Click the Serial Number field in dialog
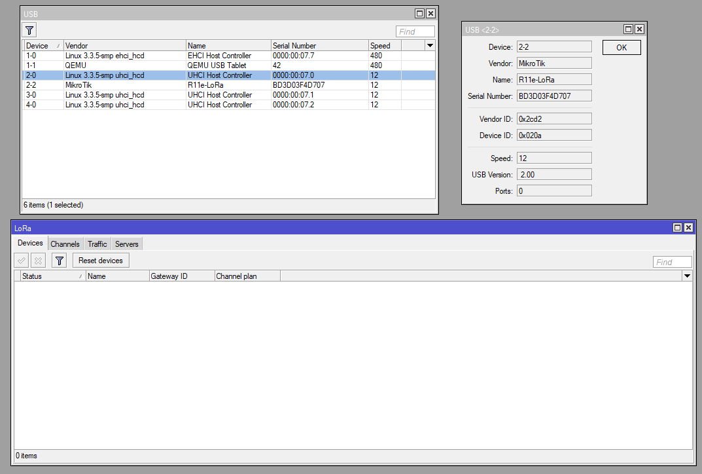 coord(554,96)
